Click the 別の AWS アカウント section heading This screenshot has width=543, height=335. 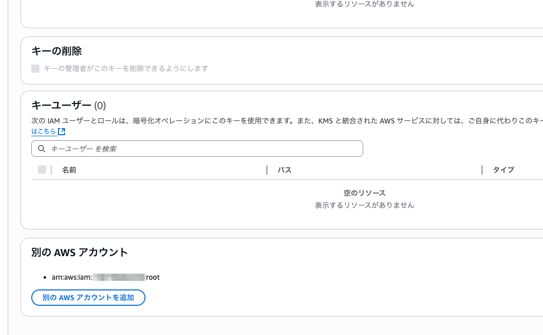[x=79, y=252]
